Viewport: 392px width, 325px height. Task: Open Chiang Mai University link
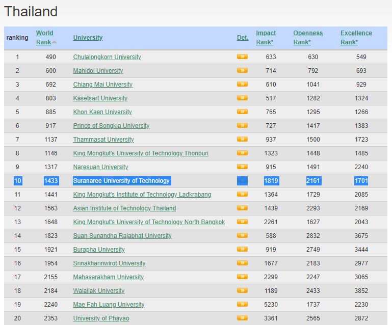click(x=103, y=85)
